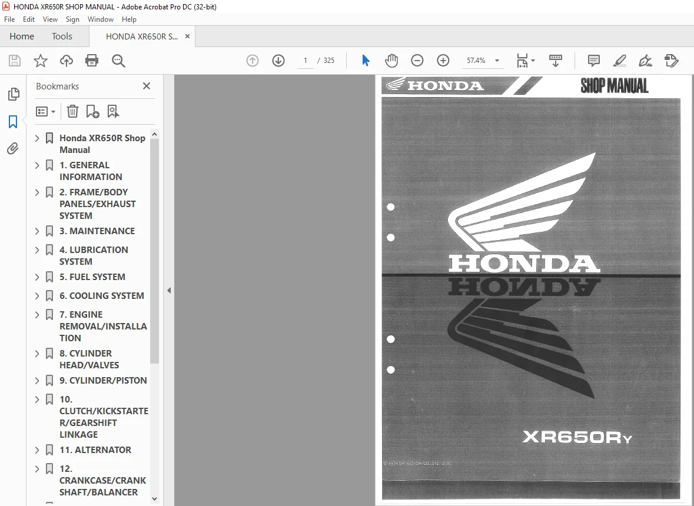694x506 pixels.
Task: Open the share or send file tool
Action: (x=672, y=61)
